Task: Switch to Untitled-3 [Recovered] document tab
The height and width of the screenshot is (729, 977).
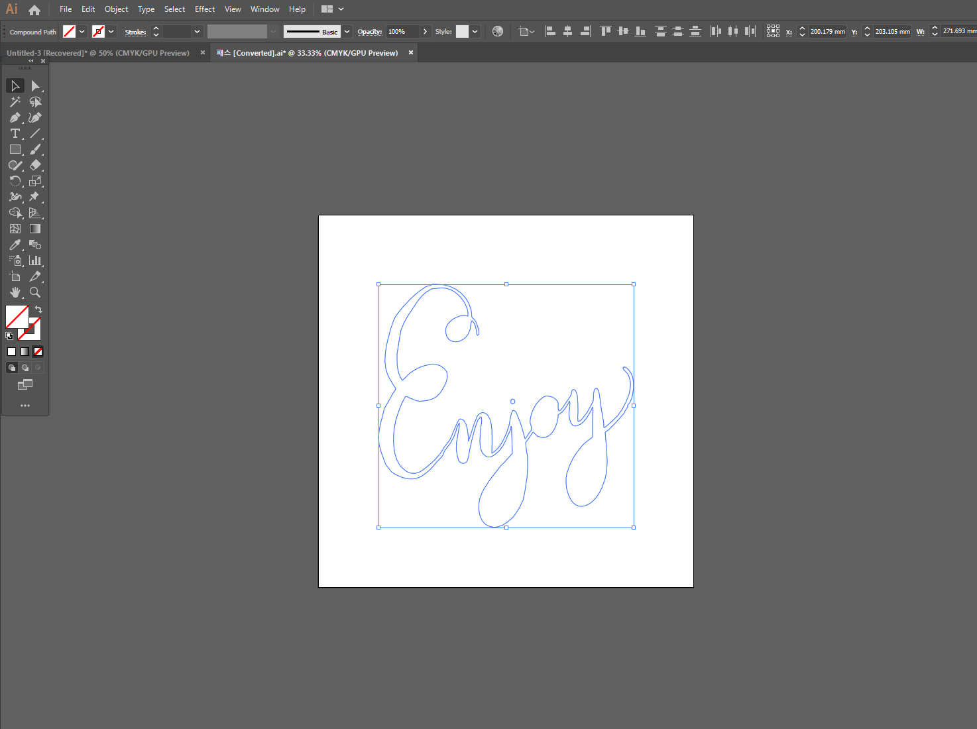Action: tap(98, 53)
